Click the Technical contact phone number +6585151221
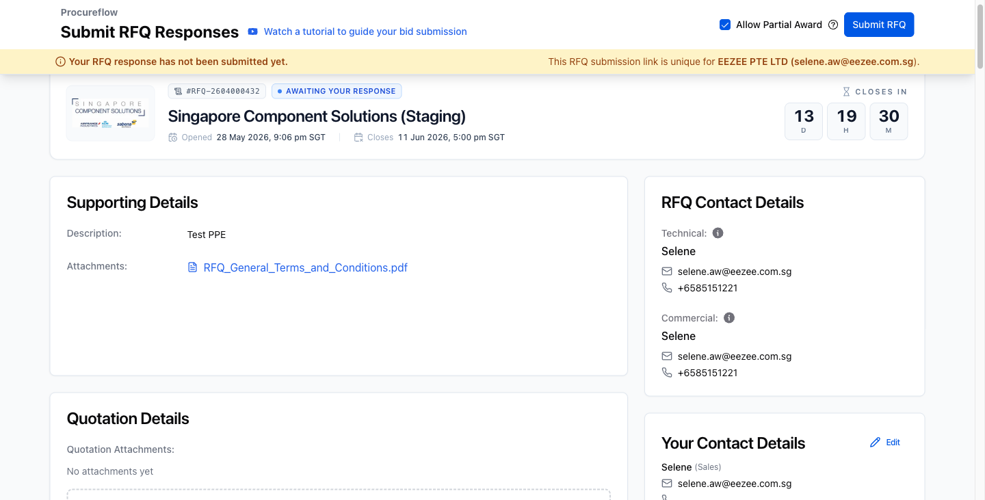 point(708,288)
